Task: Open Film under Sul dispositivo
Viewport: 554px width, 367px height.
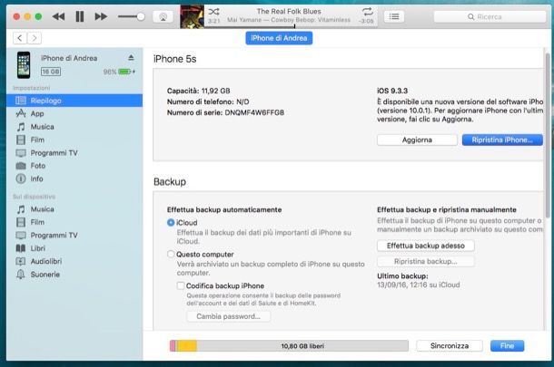Action: point(74,222)
